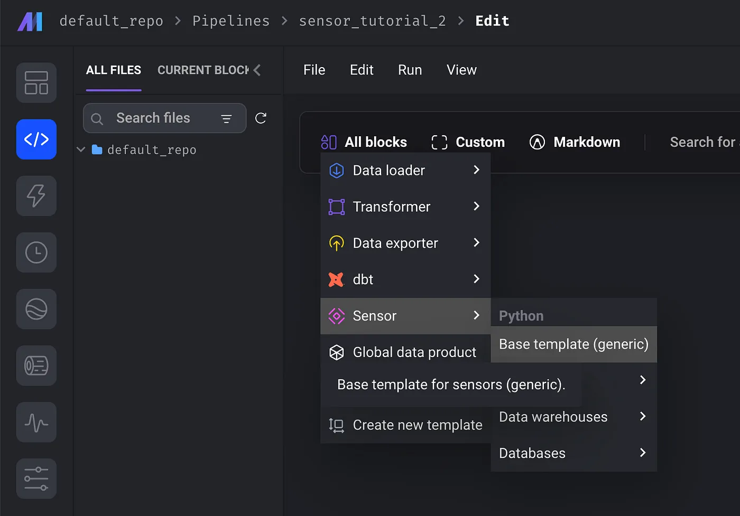Switch to the CURRENT BLOCK tab
The width and height of the screenshot is (740, 516).
click(203, 70)
